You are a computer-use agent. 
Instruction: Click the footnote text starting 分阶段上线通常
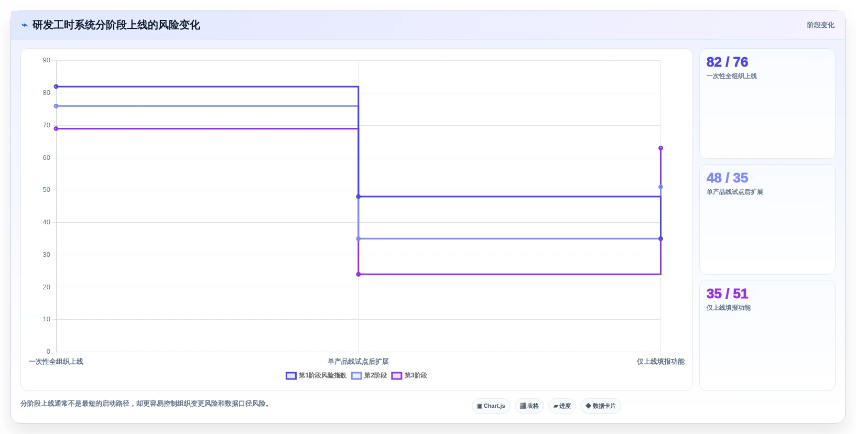146,404
